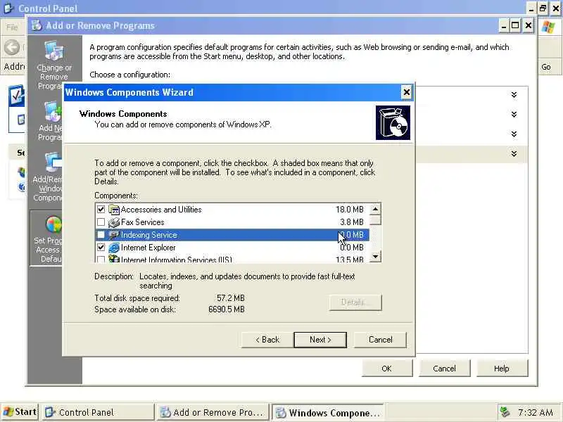Viewport: 563px width, 422px height.
Task: Open Change or Remove Programs sidebar icon
Action: click(x=54, y=50)
